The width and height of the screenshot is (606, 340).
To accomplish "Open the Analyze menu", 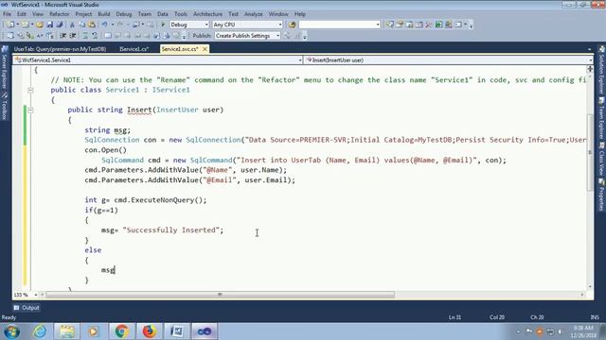I will point(254,14).
